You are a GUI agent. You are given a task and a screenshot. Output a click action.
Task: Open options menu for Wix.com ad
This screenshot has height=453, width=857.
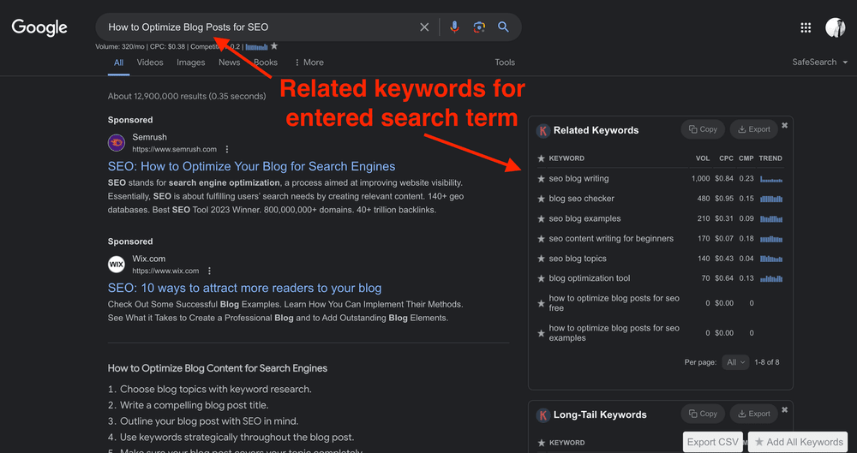[209, 271]
